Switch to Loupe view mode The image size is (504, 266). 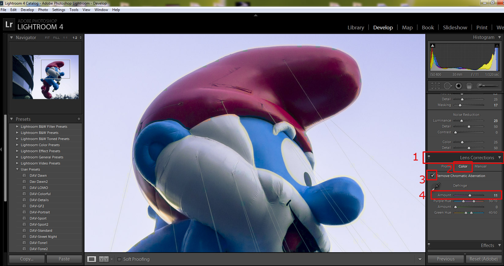coord(91,259)
